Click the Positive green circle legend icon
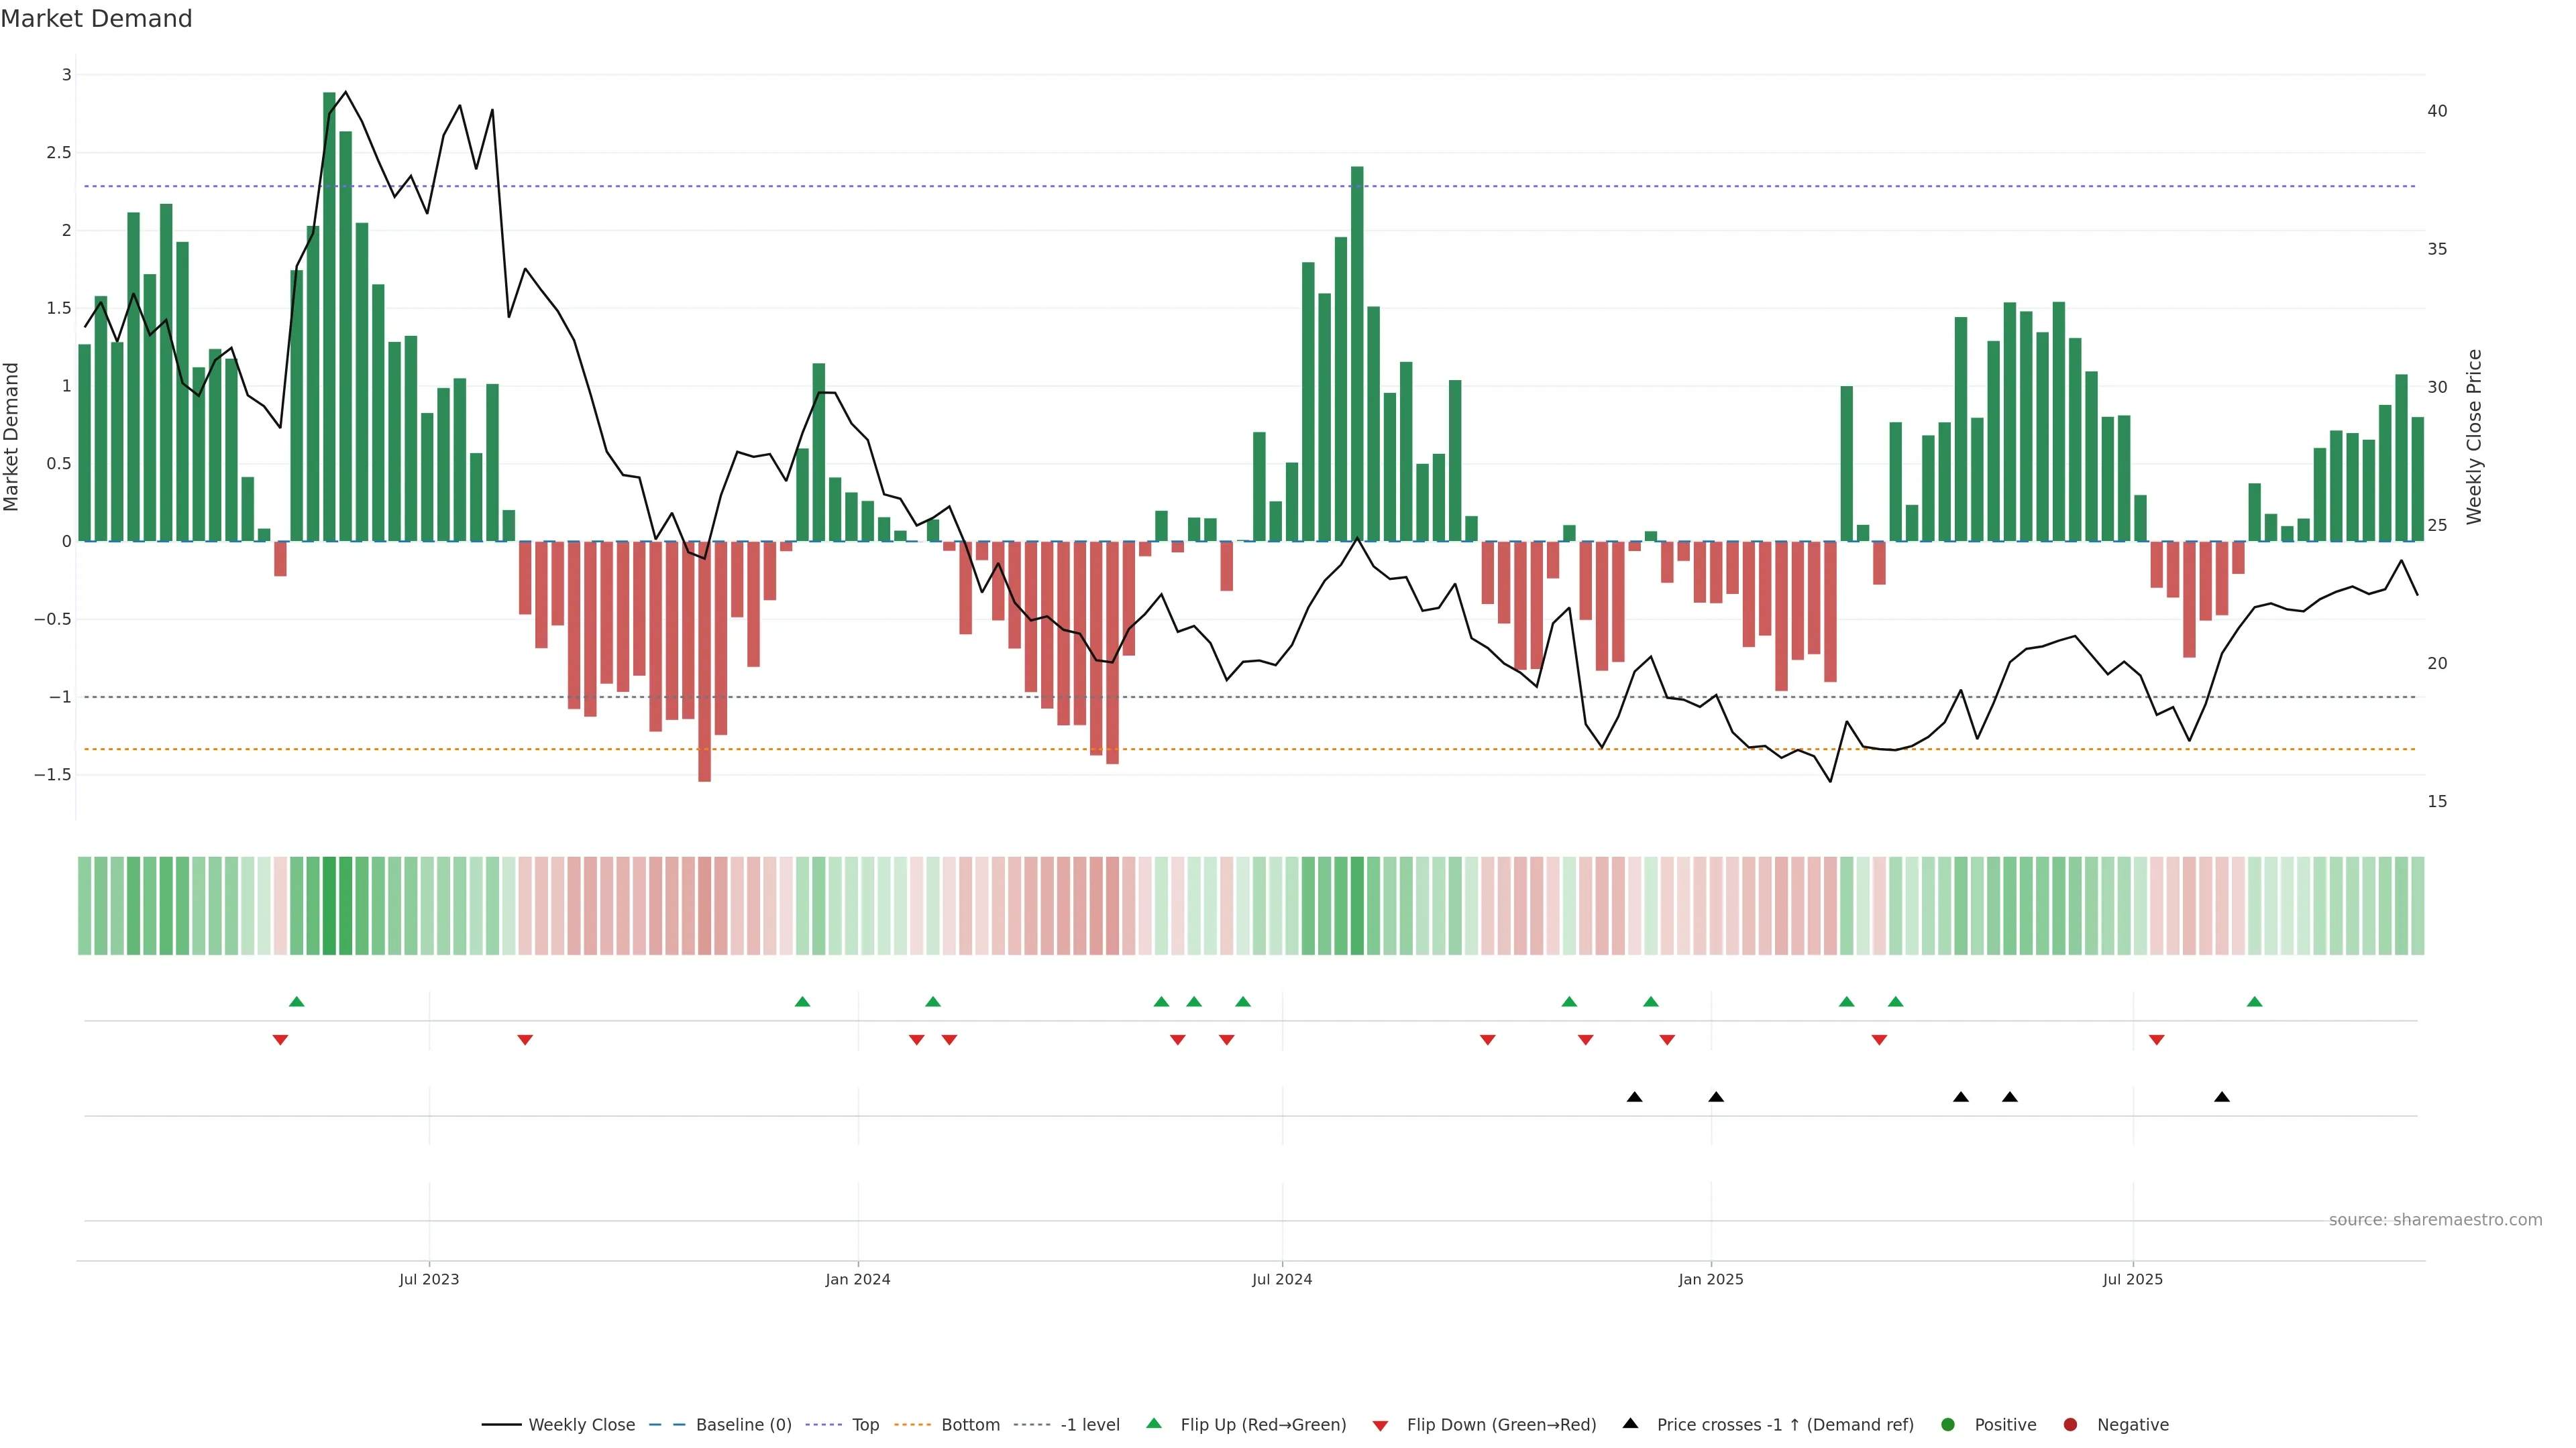2576x1448 pixels. point(1947,1425)
